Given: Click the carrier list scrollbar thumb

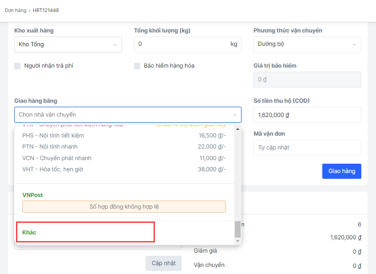Looking at the screenshot, I should point(237,229).
